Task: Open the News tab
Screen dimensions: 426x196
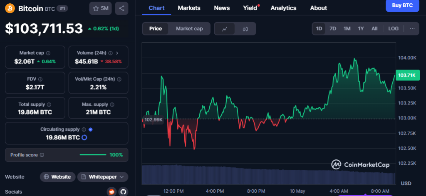Action: point(222,8)
